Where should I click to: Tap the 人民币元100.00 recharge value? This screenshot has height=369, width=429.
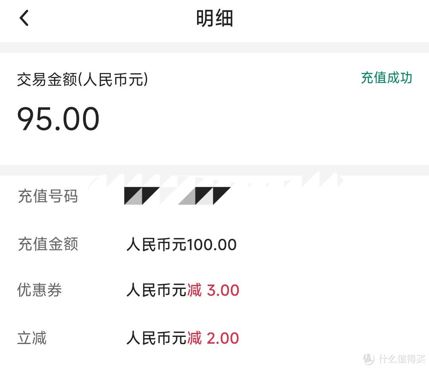tap(182, 244)
